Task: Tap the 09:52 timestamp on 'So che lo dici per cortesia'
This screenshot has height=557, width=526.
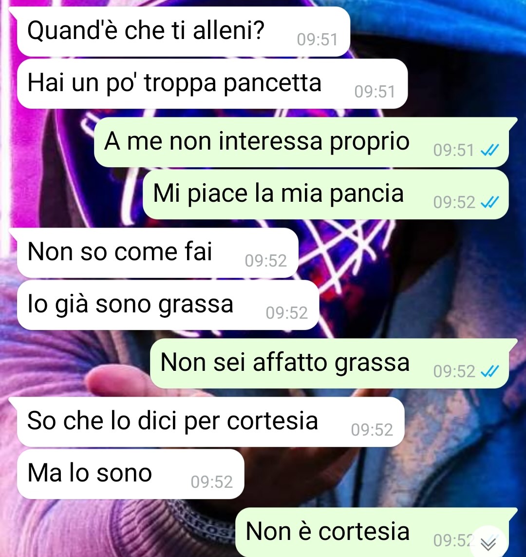Action: pos(372,430)
